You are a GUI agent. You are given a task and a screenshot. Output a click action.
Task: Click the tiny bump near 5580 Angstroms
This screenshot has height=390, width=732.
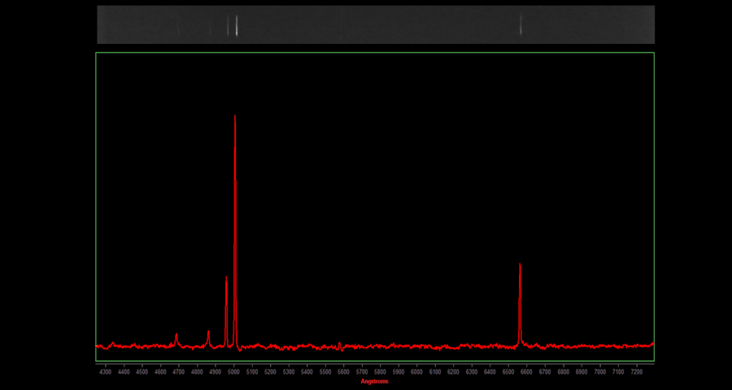(x=339, y=344)
